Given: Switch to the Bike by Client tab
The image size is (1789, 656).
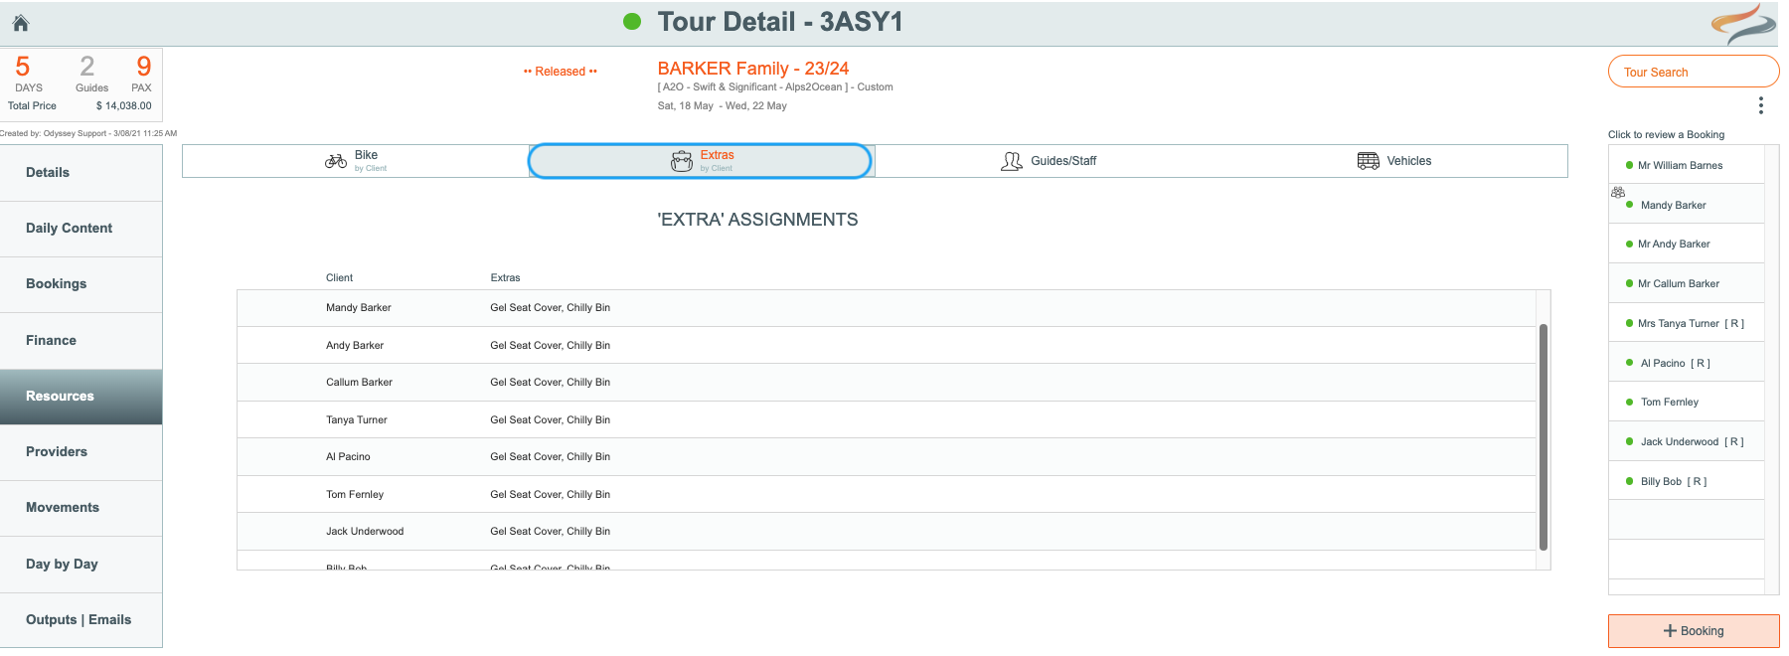Looking at the screenshot, I should click(355, 161).
